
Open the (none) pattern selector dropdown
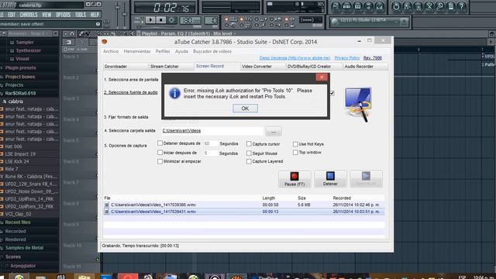pos(311,20)
